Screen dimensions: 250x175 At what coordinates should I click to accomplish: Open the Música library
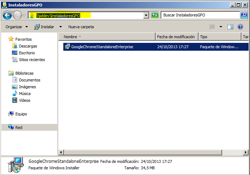tap(25, 94)
